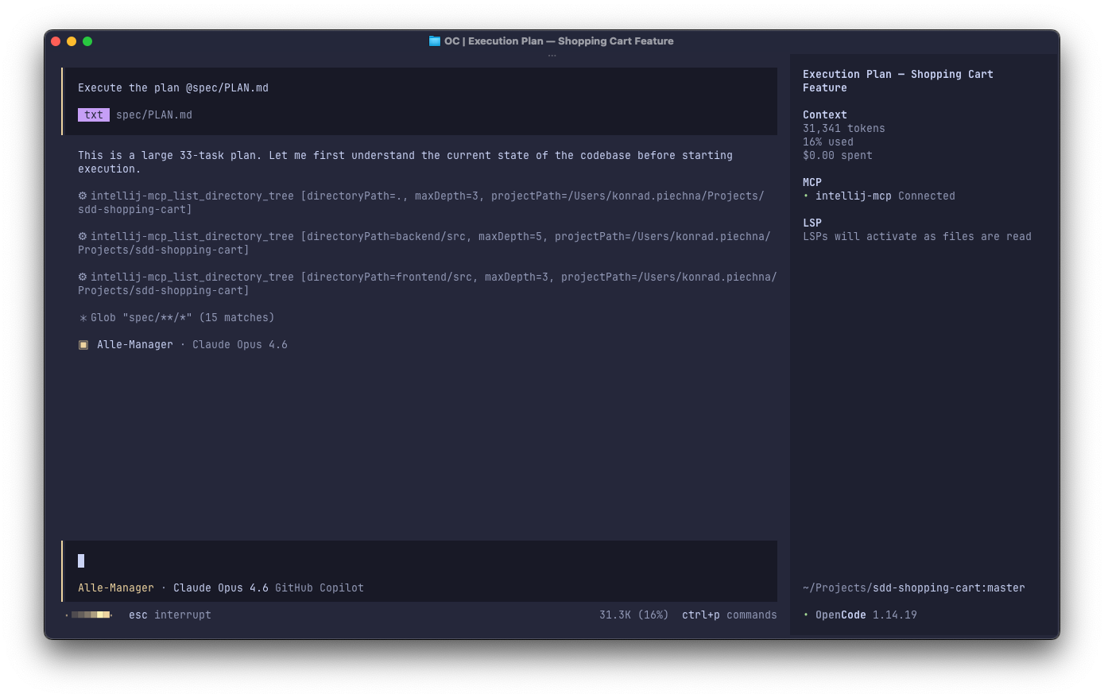Click the yellow minimize window button
Screen dimensions: 1104x698
(x=72, y=41)
